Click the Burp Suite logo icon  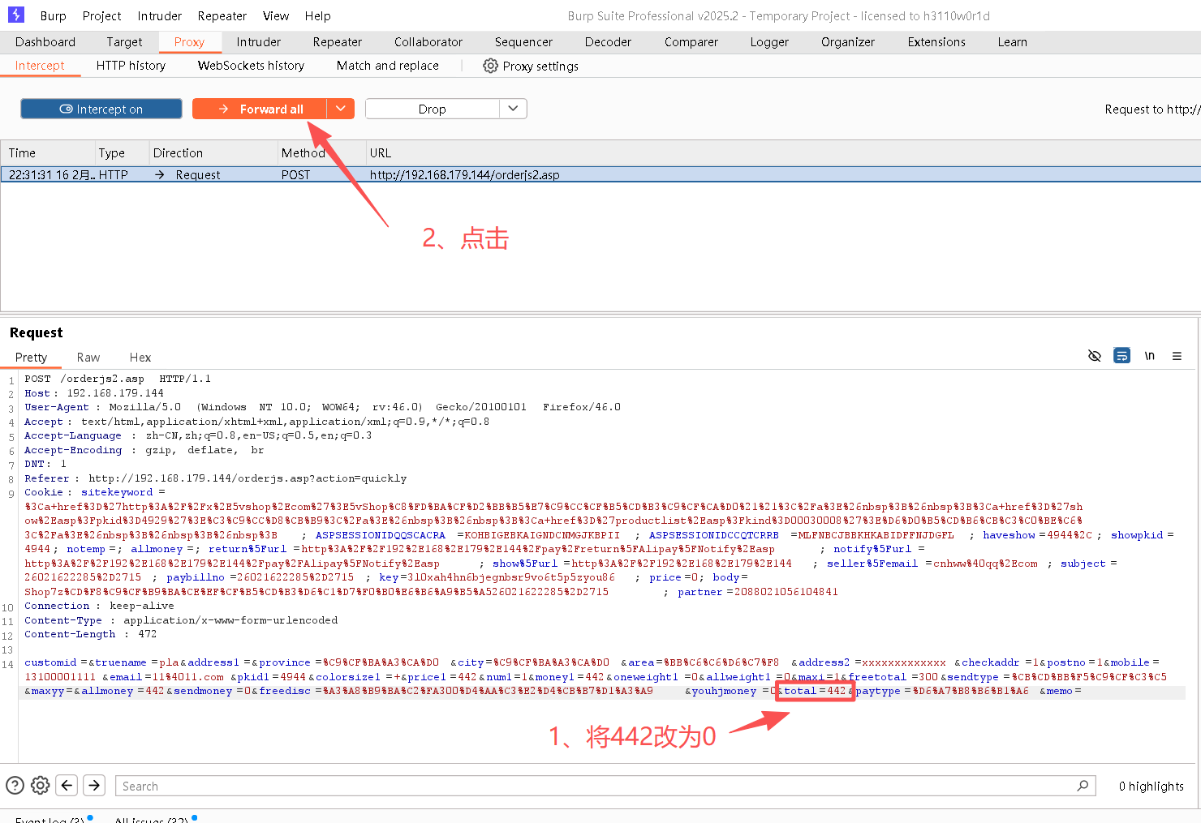tap(16, 15)
